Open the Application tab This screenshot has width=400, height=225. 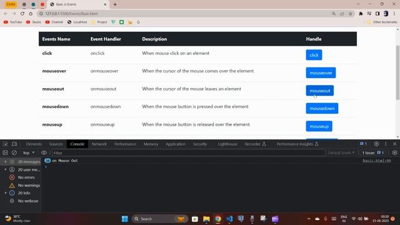176,144
